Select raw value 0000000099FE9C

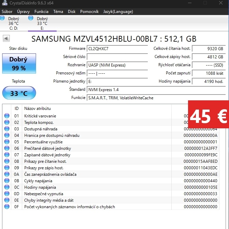201,155
